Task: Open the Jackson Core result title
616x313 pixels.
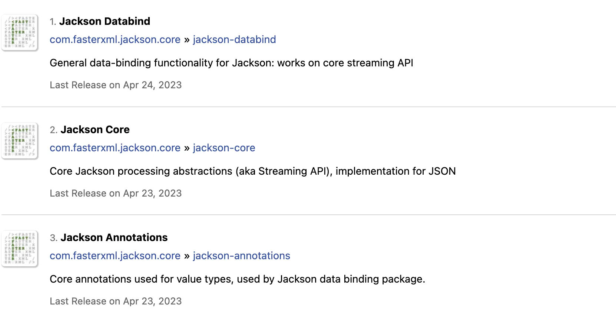Action: click(x=95, y=130)
